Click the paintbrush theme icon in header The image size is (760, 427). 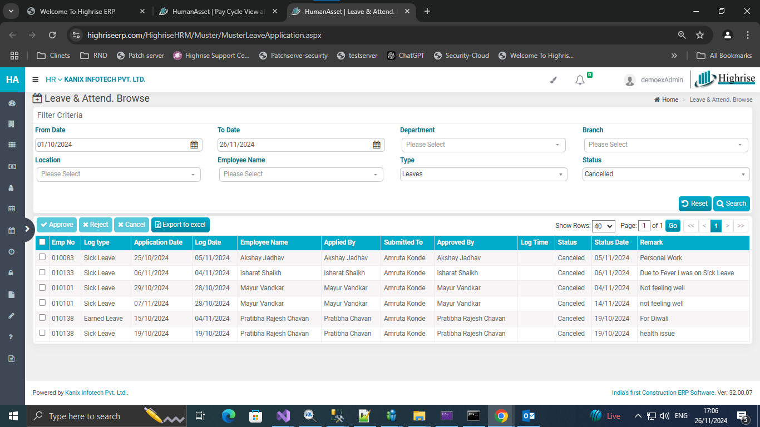[x=553, y=80]
